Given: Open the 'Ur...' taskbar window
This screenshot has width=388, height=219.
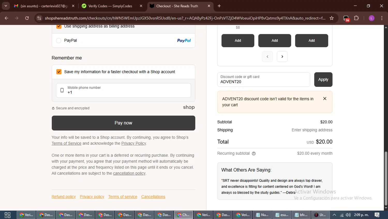Looking at the screenshot, I should [320, 215].
